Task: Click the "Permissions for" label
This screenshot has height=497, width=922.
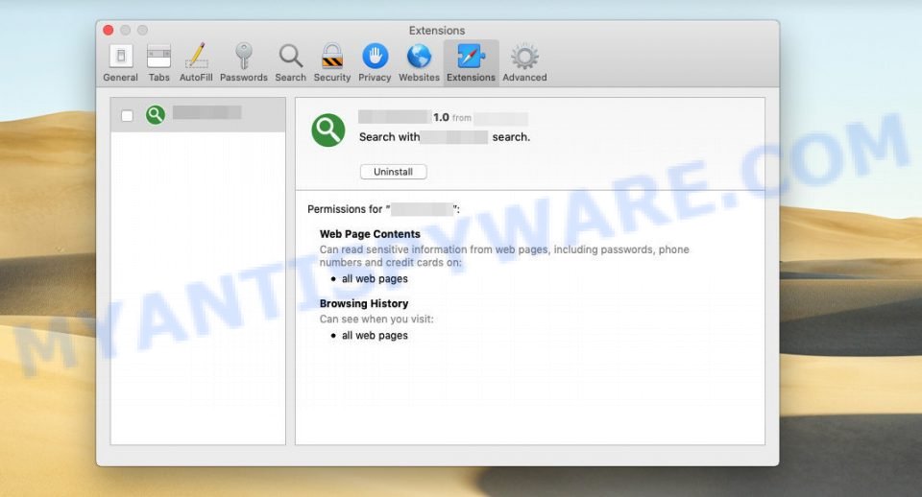Action: coord(345,209)
